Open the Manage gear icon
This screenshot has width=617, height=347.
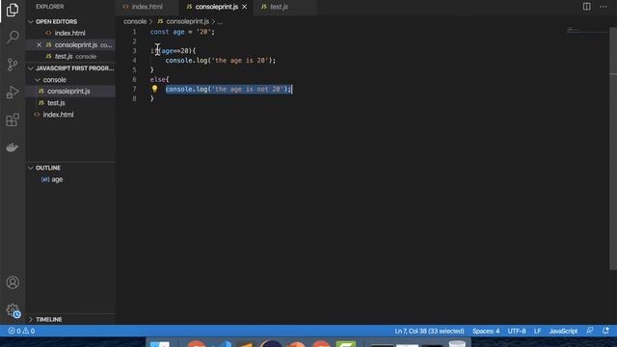tap(13, 310)
